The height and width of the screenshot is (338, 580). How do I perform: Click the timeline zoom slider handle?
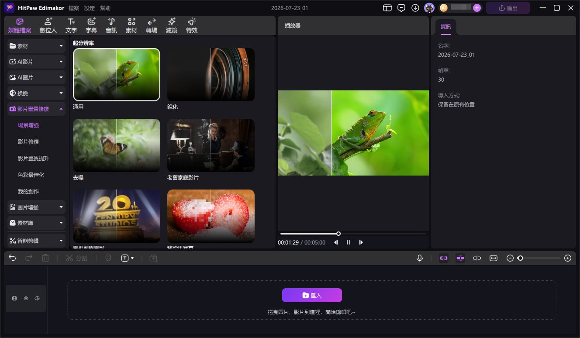520,258
